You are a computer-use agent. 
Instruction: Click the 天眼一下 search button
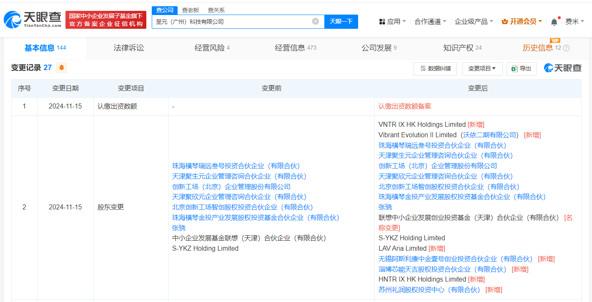(x=341, y=21)
